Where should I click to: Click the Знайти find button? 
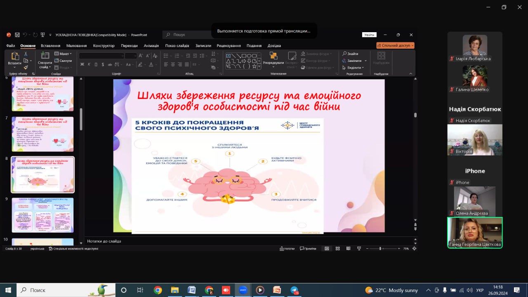350,54
